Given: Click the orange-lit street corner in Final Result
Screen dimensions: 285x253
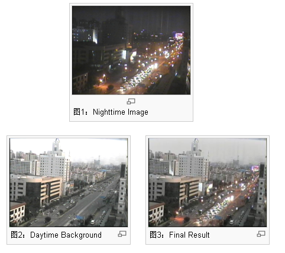Looking at the screenshot, I should tap(180, 217).
